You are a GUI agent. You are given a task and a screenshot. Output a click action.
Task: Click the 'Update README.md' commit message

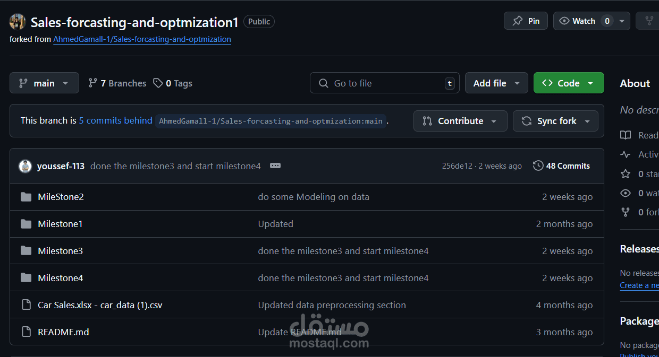300,332
